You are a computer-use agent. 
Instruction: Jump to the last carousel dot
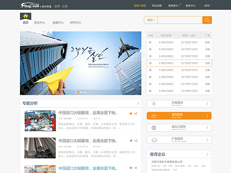coord(85,92)
